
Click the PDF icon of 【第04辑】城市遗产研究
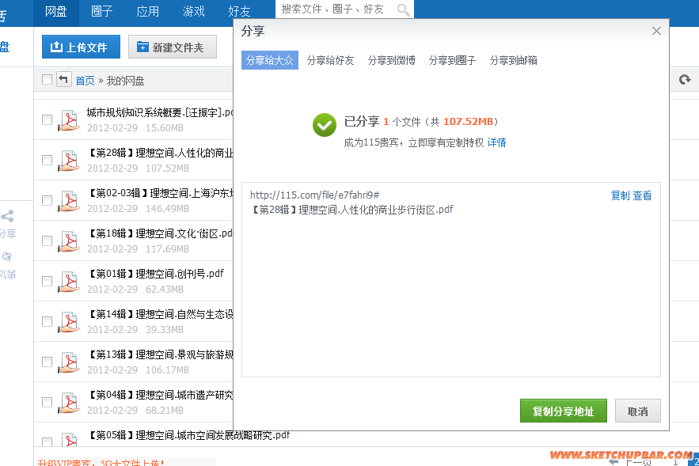[x=69, y=402]
